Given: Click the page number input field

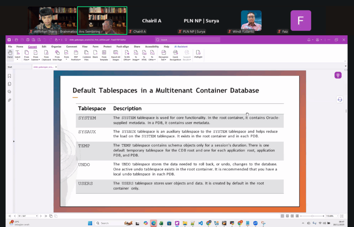Looking at the screenshot, I should point(27,216).
